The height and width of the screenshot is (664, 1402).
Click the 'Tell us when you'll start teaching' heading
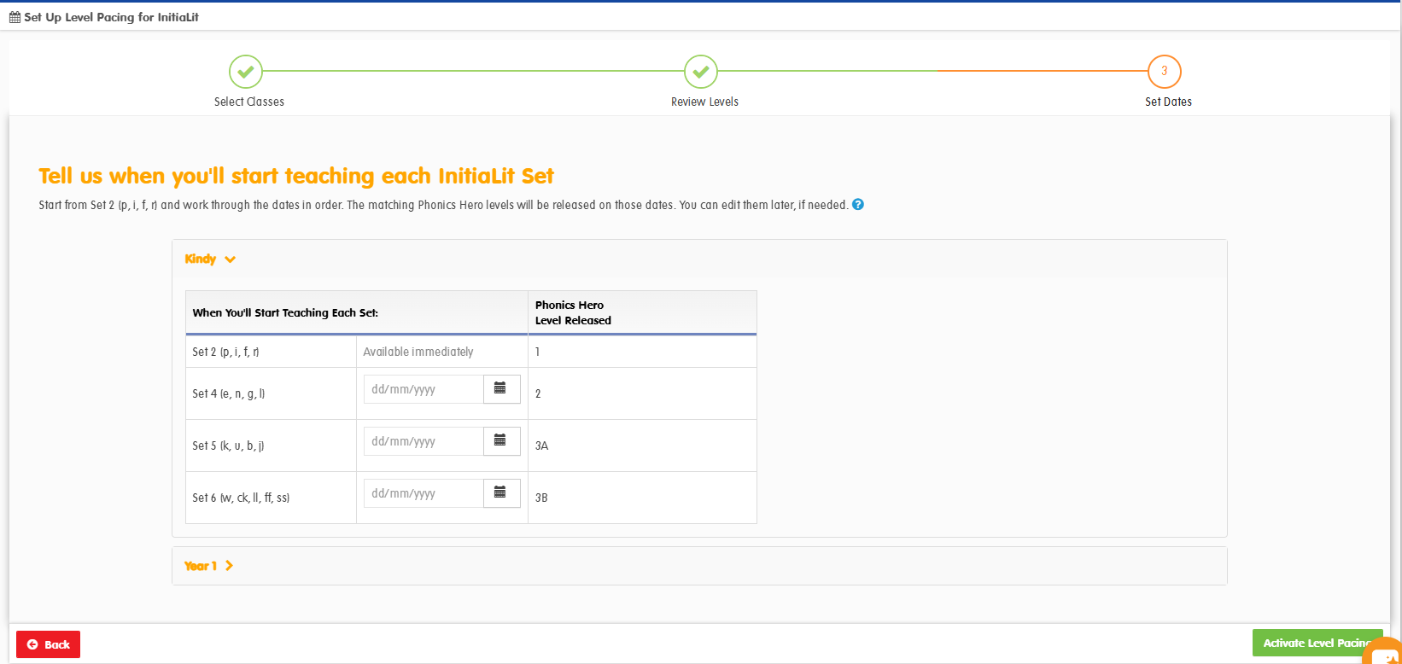296,176
